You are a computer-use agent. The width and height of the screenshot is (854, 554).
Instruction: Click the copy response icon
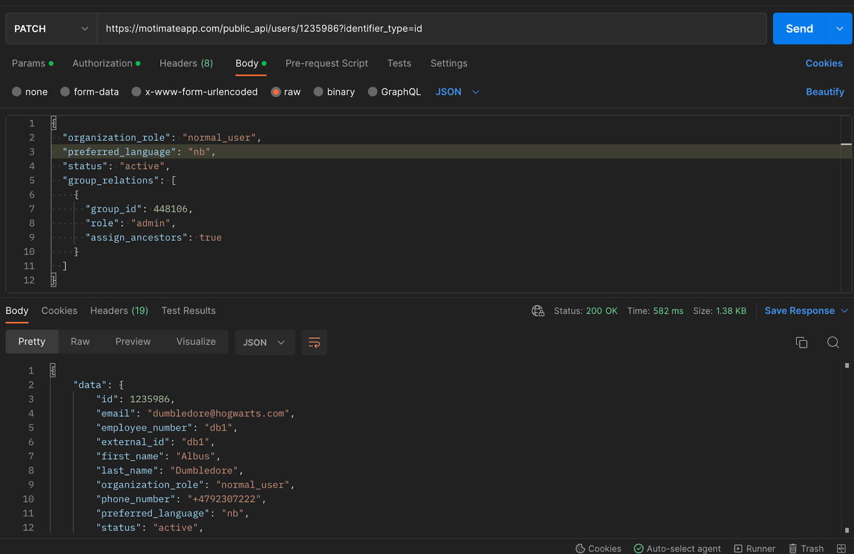[x=801, y=343]
